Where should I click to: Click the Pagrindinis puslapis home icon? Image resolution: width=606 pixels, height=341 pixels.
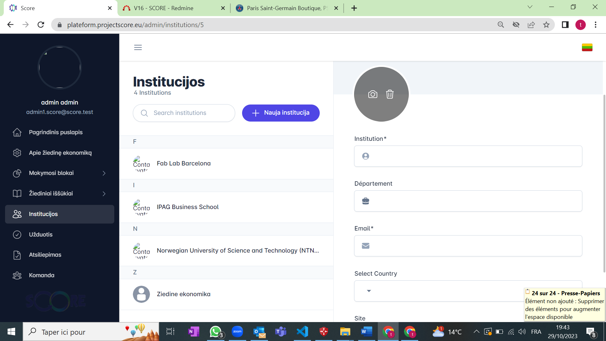coord(17,132)
